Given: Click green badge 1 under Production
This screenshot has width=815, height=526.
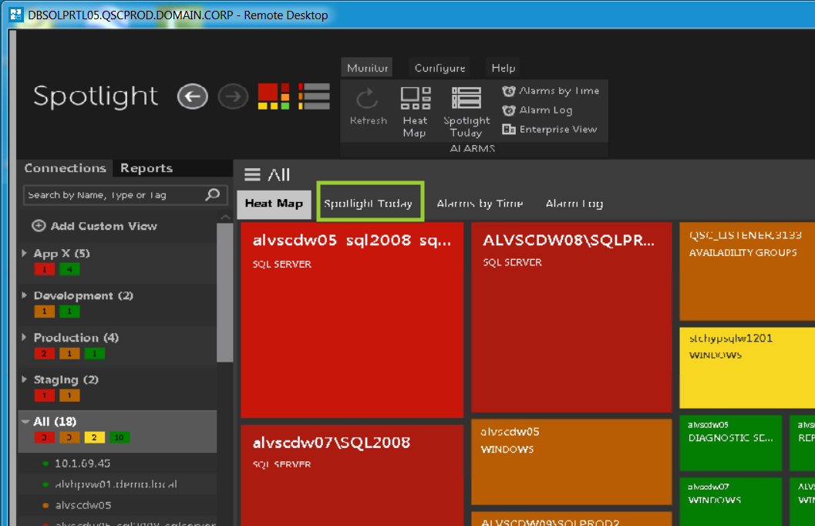Looking at the screenshot, I should 94,353.
